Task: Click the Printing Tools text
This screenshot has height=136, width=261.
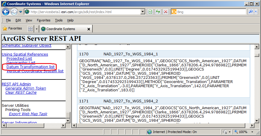Action: point(18,110)
